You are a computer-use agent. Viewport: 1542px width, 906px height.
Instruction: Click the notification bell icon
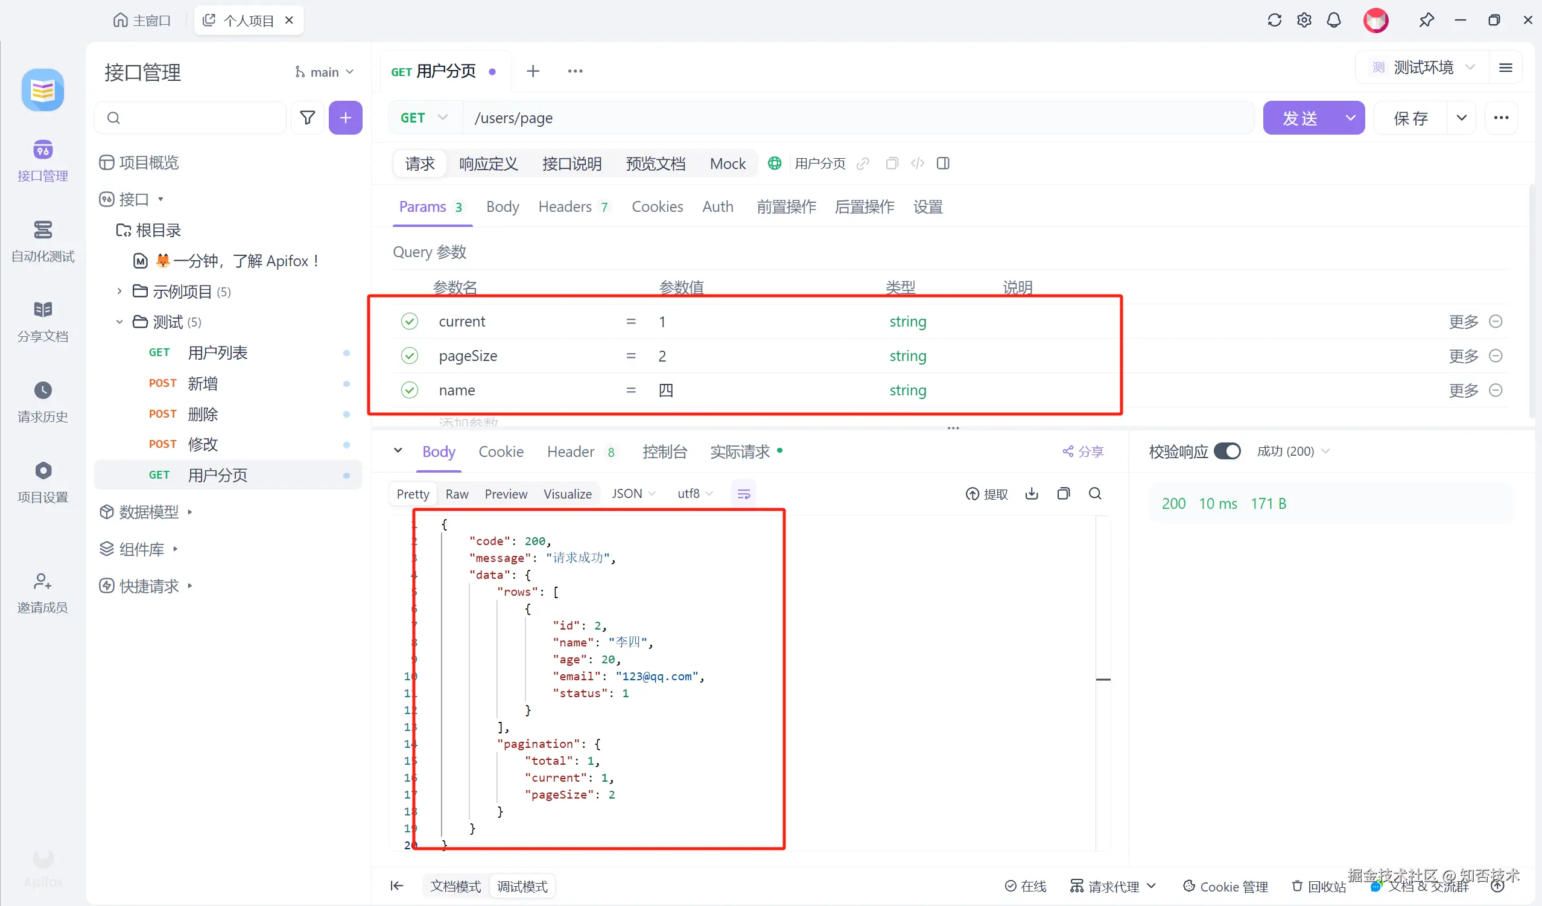[1333, 20]
